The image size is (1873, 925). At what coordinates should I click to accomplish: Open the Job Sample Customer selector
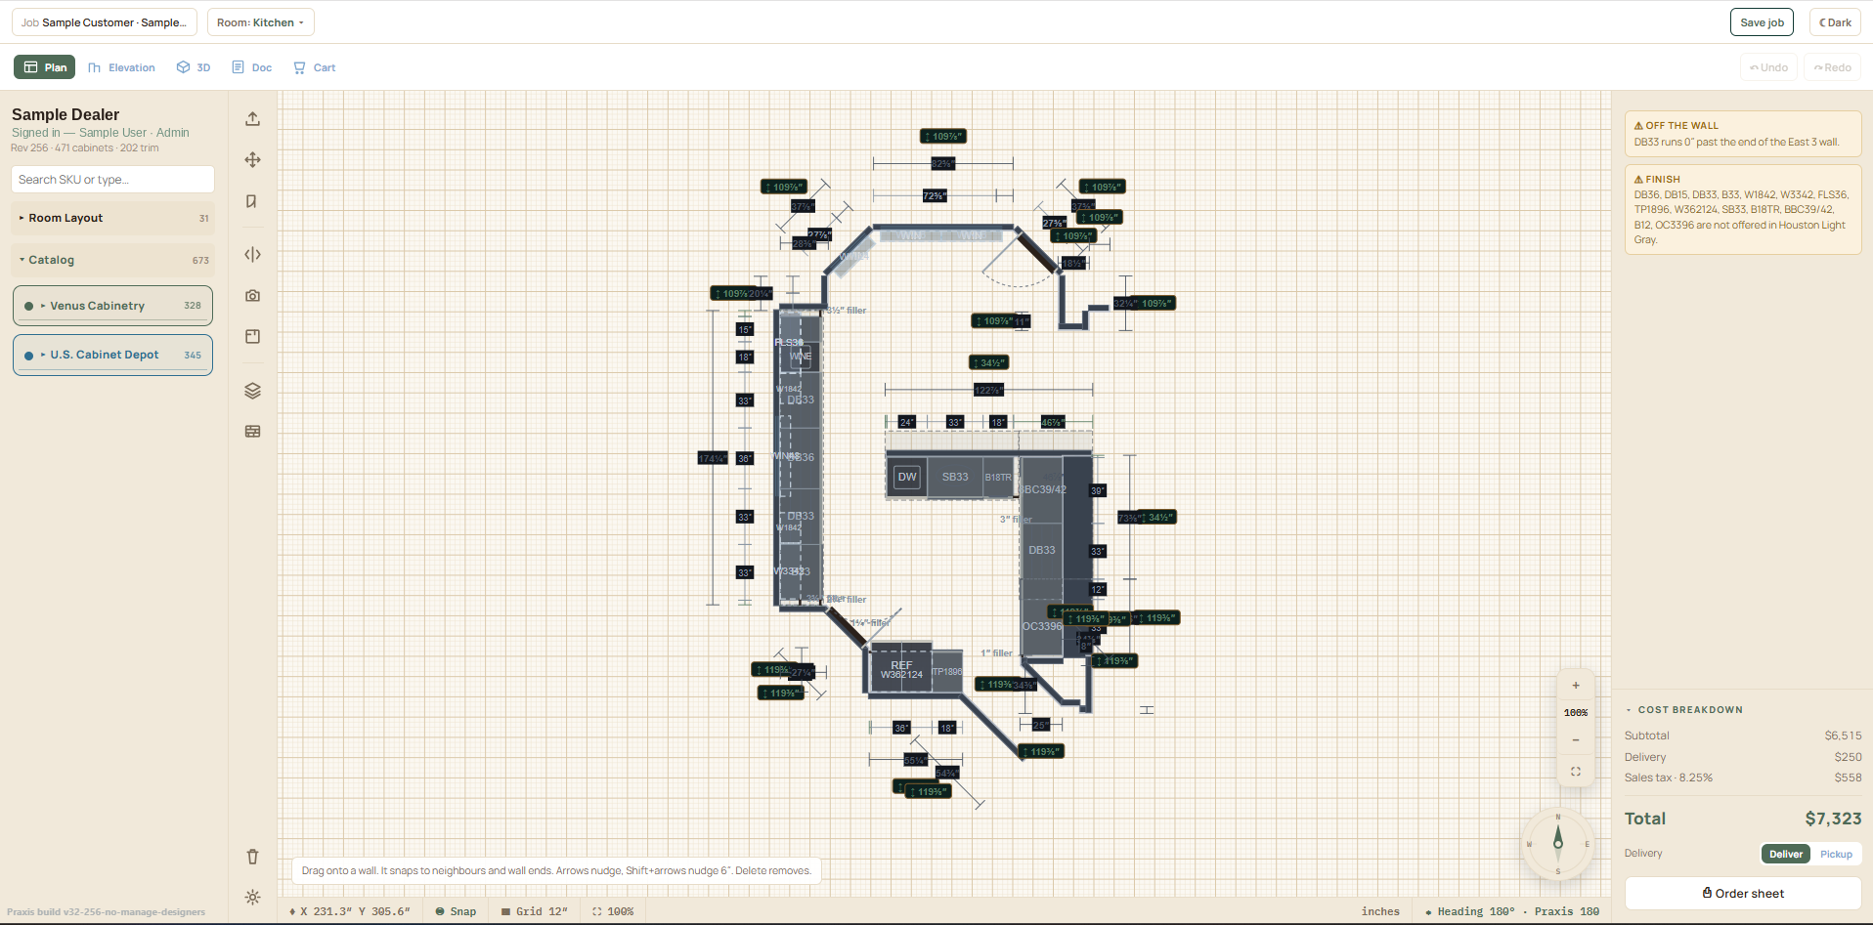(x=105, y=22)
